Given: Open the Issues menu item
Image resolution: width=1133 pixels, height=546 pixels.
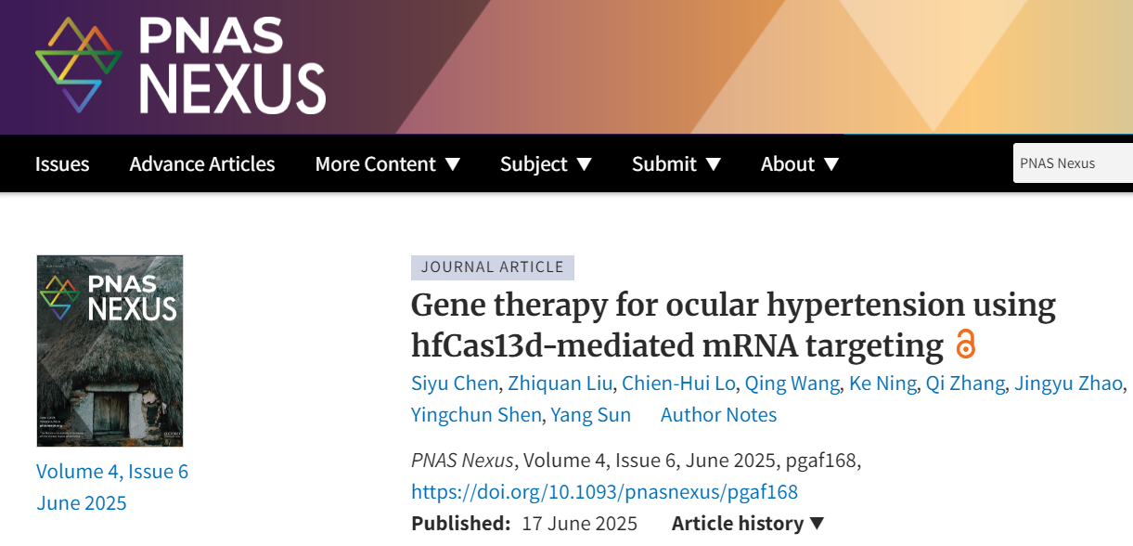Looking at the screenshot, I should point(62,164).
